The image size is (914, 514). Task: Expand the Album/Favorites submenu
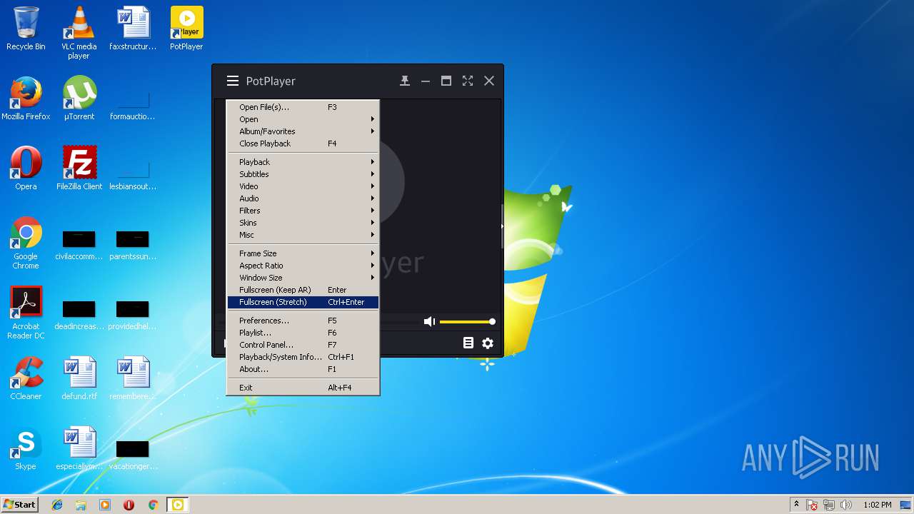303,131
